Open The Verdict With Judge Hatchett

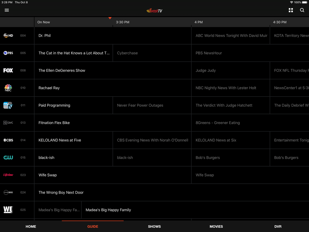tap(231, 105)
